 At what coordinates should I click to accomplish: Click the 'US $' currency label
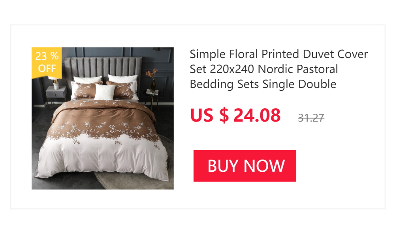tap(209, 115)
